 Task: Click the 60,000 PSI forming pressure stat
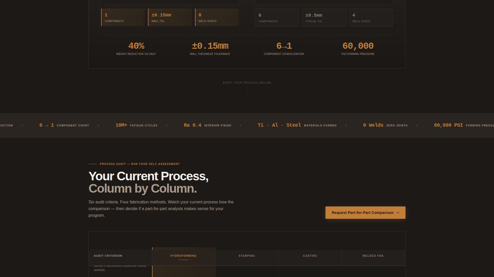pyautogui.click(x=358, y=48)
